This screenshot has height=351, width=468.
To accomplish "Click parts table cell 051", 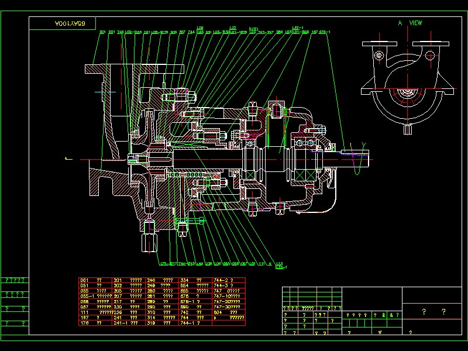I will pyautogui.click(x=96, y=285).
